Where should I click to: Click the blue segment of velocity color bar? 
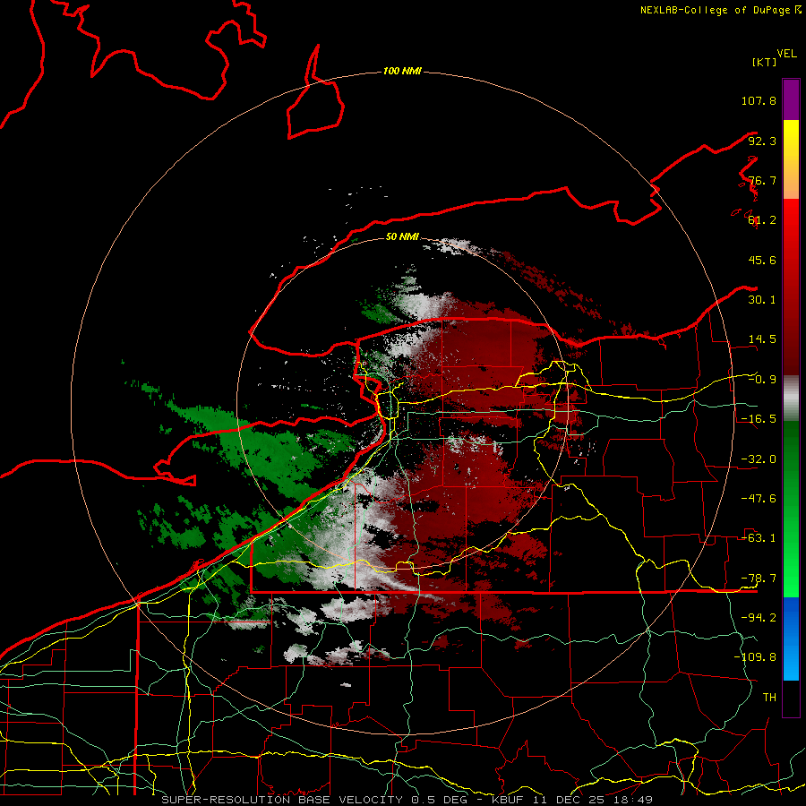tap(791, 639)
